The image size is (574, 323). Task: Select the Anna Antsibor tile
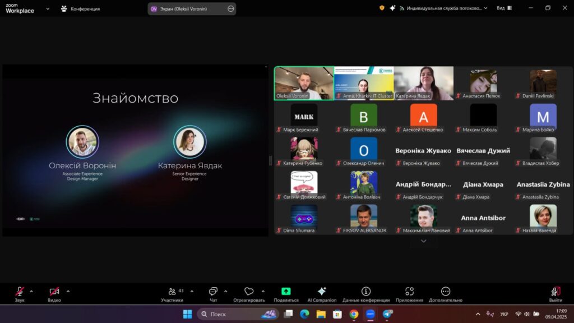click(x=483, y=219)
